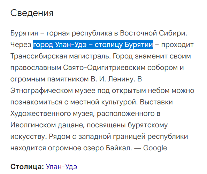This screenshot has width=207, height=174.
Task: Click the words Художественного музея
Action: click(53, 113)
